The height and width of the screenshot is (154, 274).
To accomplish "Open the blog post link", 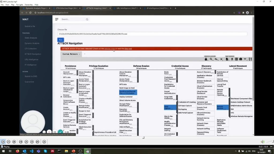I will point(128,49).
